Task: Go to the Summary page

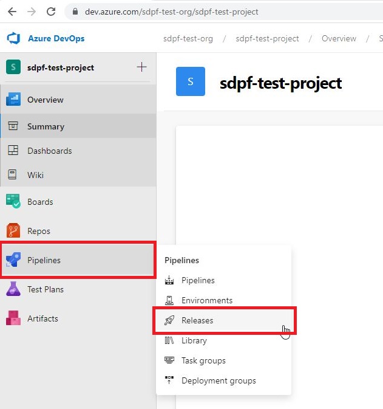Action: 46,126
